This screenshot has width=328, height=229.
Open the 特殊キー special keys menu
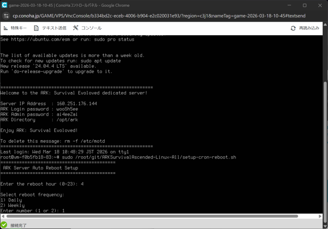click(x=19, y=28)
